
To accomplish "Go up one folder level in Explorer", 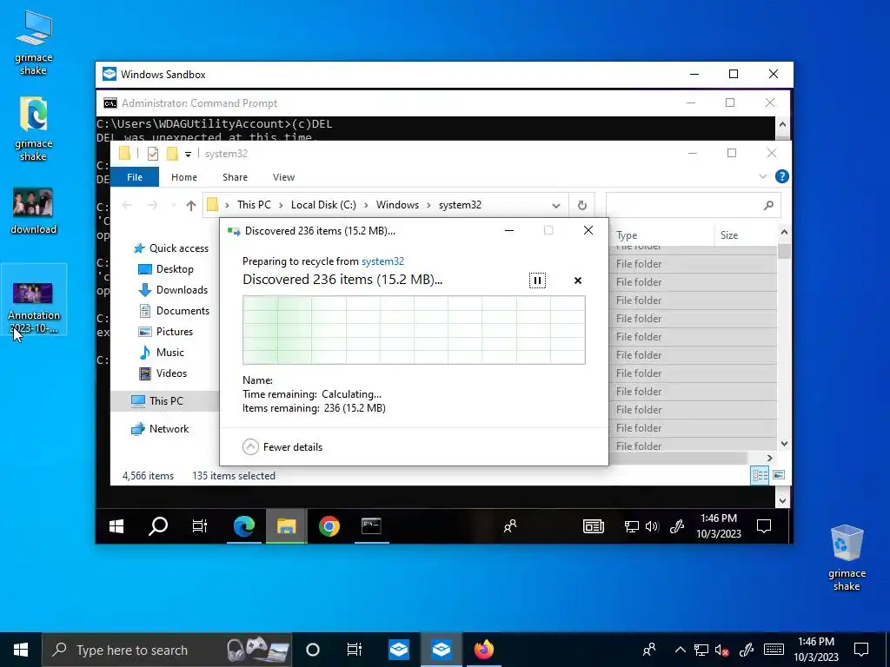I will [190, 205].
